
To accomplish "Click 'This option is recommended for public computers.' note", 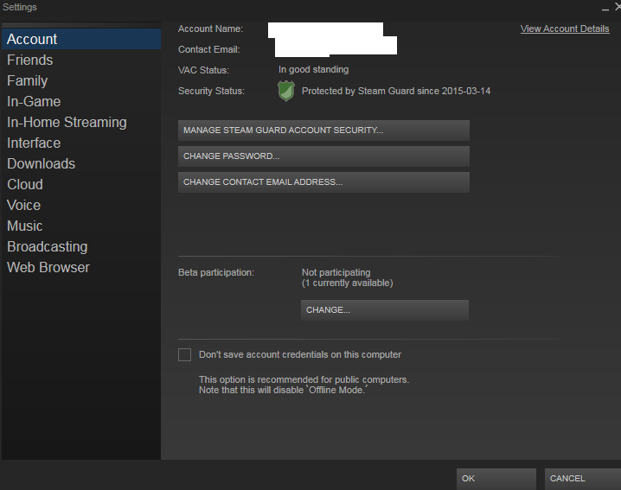I will pos(304,379).
